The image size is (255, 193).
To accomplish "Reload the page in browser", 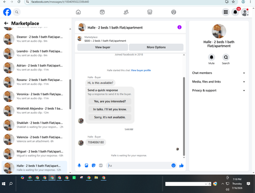I will click(19, 2).
